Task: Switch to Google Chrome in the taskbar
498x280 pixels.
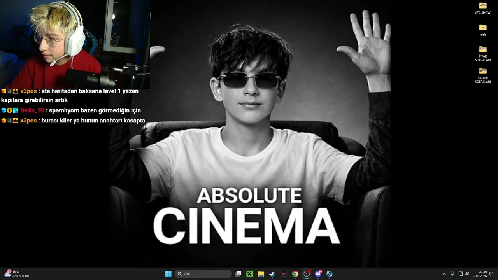Action: 295,274
